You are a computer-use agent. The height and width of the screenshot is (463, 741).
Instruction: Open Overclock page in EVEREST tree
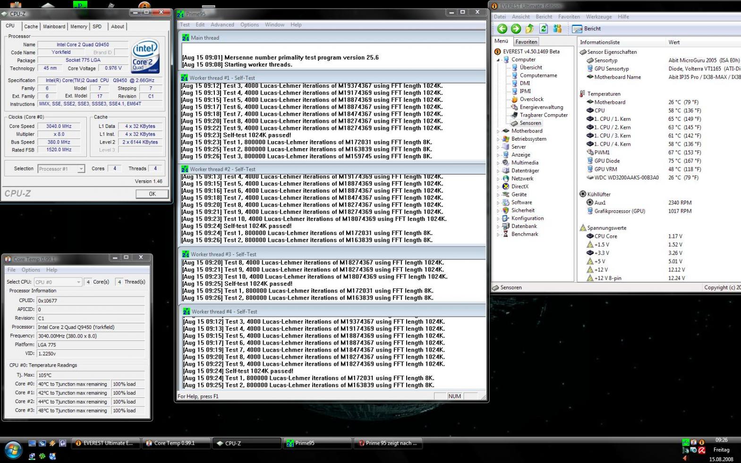pos(531,100)
